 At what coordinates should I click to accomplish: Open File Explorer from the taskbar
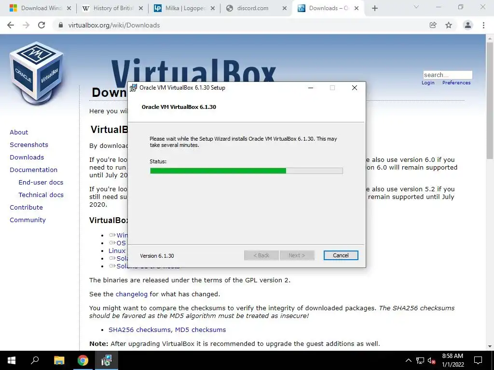pyautogui.click(x=59, y=360)
